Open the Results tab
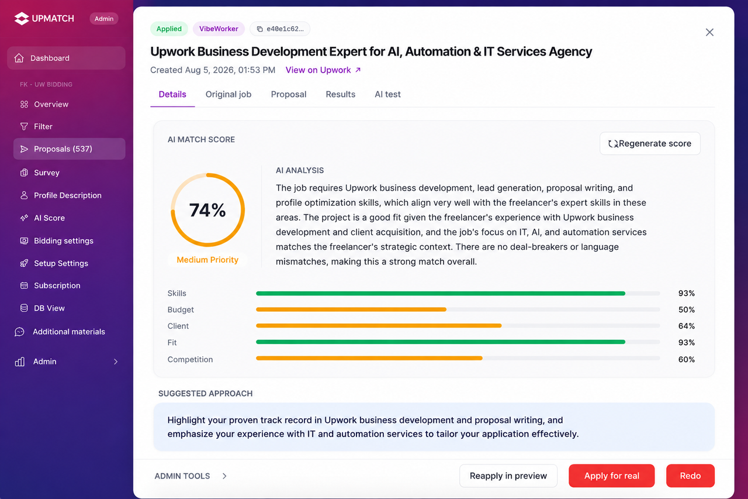Image resolution: width=748 pixels, height=499 pixels. coord(341,94)
